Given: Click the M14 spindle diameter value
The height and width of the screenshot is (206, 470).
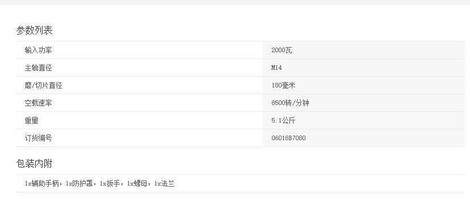Looking at the screenshot, I should pyautogui.click(x=276, y=68).
